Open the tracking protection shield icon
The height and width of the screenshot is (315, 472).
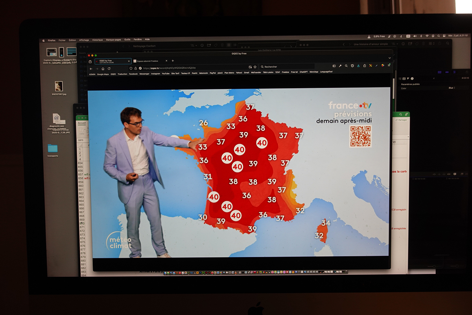coord(131,68)
